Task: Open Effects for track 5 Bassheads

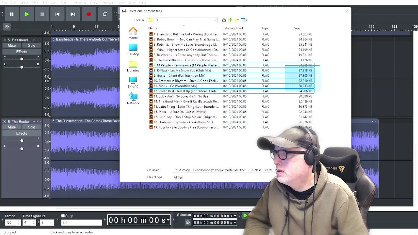Action: (x=22, y=52)
